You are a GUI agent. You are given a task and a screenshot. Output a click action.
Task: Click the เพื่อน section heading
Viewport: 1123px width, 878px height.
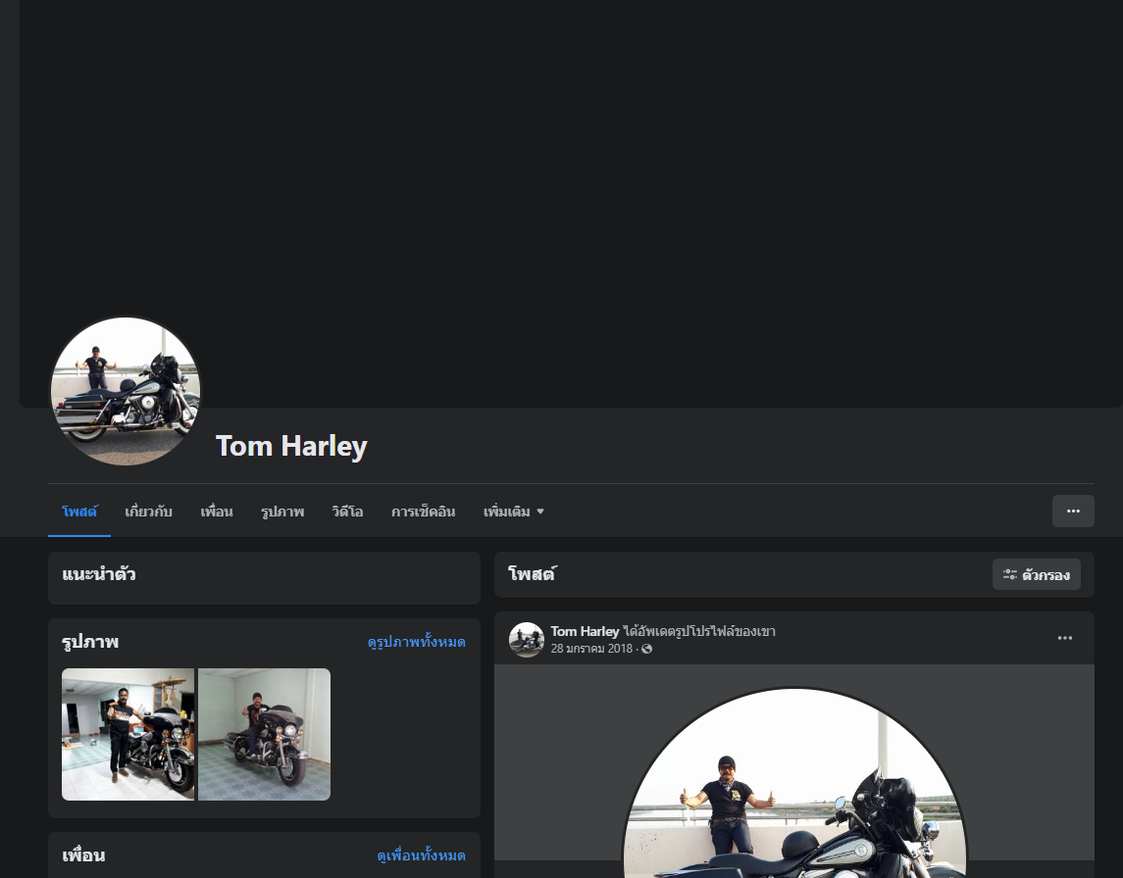click(x=83, y=855)
